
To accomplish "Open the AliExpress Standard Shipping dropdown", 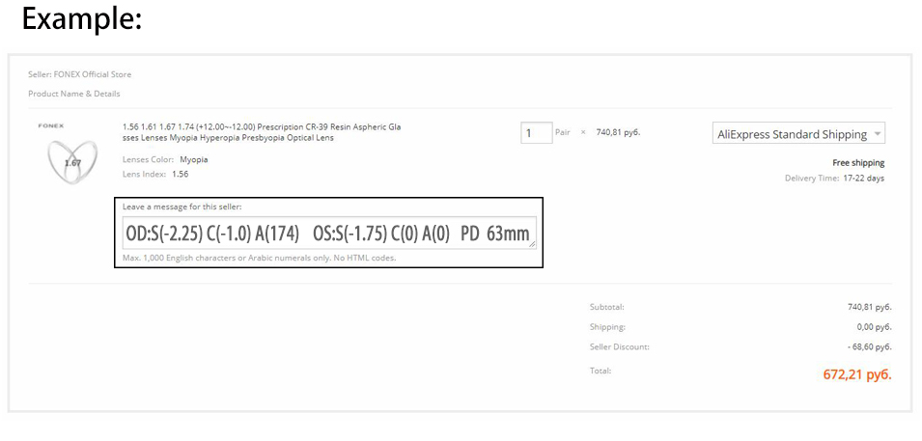I will point(798,134).
